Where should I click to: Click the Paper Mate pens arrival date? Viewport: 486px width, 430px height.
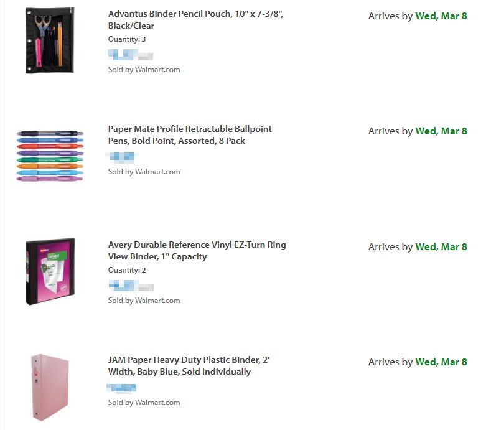pos(418,131)
